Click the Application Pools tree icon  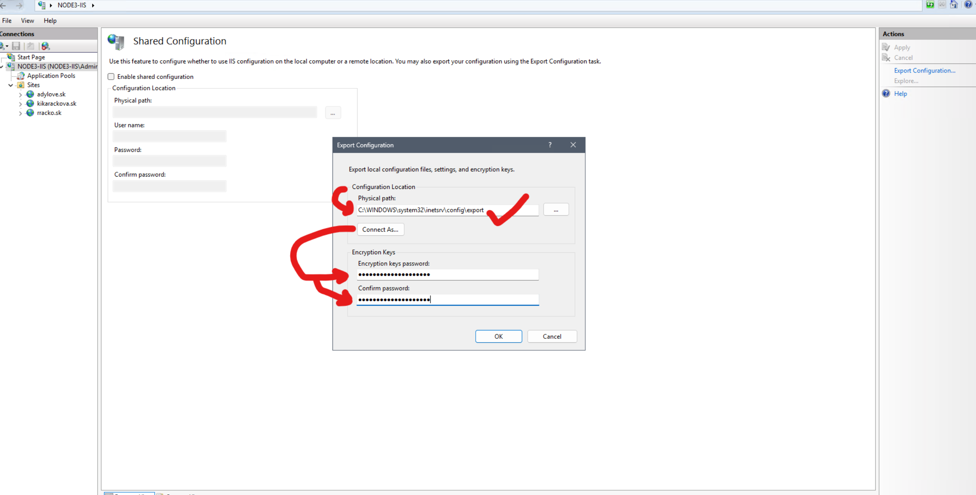tap(21, 76)
